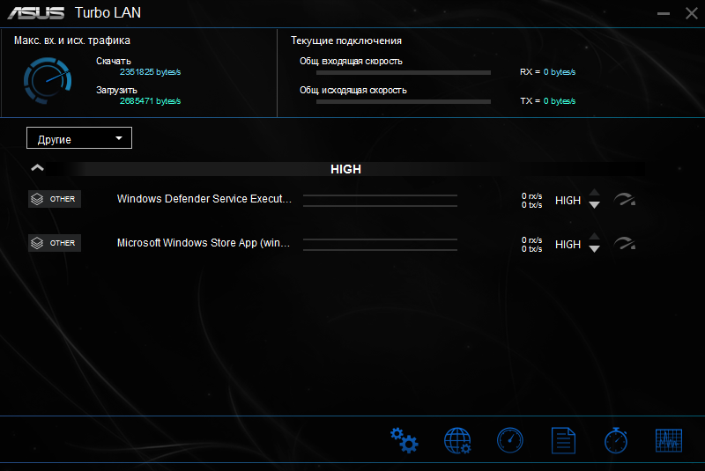Screen dimensions: 705x471
Task: Click the Текущие подключения heading
Action: [346, 40]
